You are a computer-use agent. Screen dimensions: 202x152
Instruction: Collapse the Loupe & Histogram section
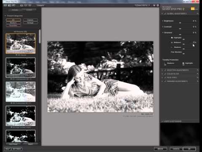162,121
